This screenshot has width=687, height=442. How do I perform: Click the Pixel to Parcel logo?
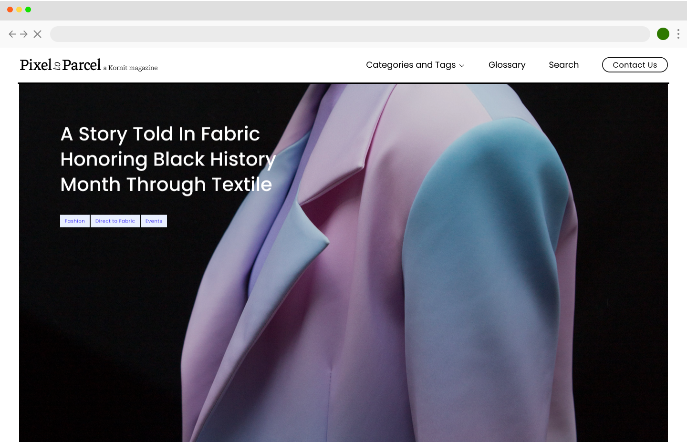(61, 65)
